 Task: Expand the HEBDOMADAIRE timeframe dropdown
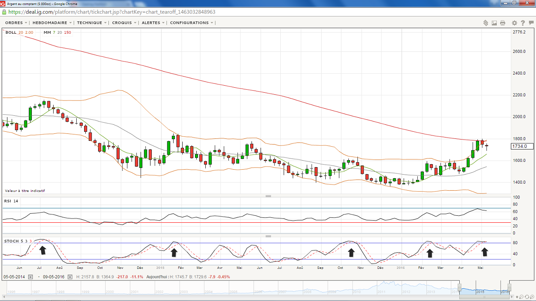tap(52, 23)
